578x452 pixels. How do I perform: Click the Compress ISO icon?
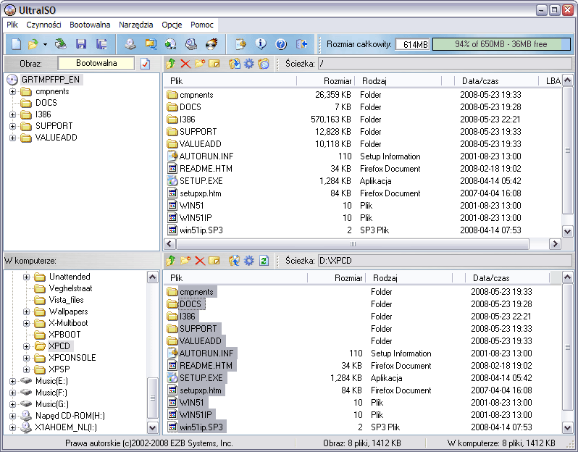click(151, 44)
